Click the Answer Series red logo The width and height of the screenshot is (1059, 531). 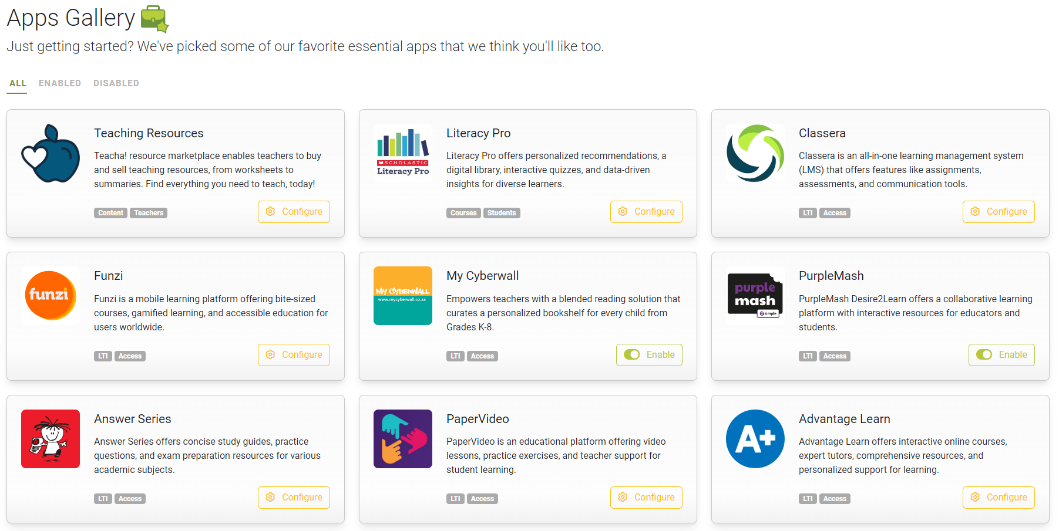pos(51,439)
